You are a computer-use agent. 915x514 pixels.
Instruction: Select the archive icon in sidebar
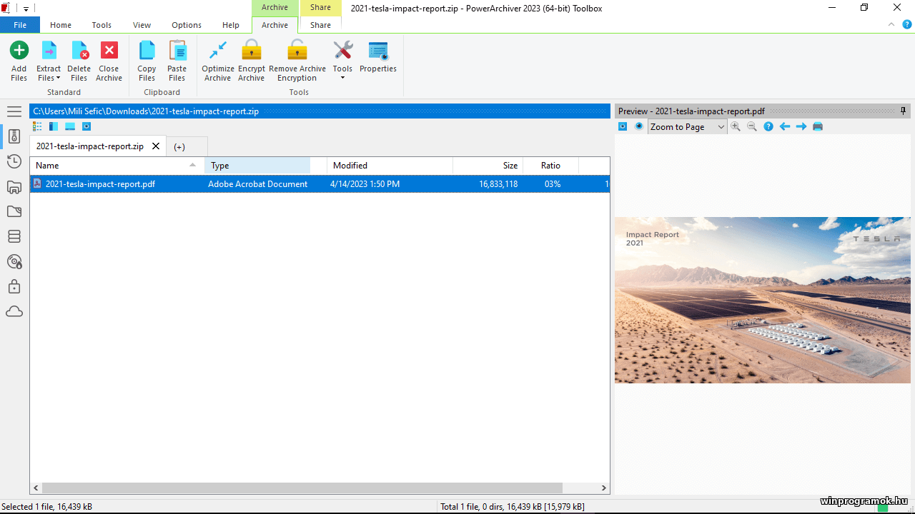14,136
